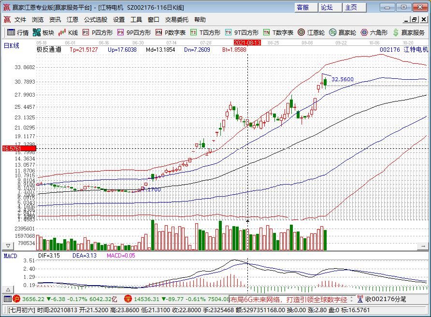This screenshot has width=431, height=317.
Task: Click the 002176 江特电机 stock name label
Action: 404,49
